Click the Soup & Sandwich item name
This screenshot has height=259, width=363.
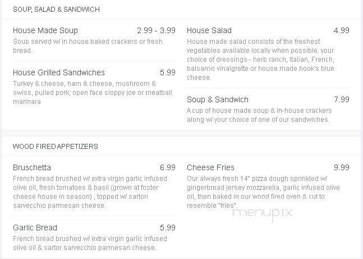(x=217, y=99)
